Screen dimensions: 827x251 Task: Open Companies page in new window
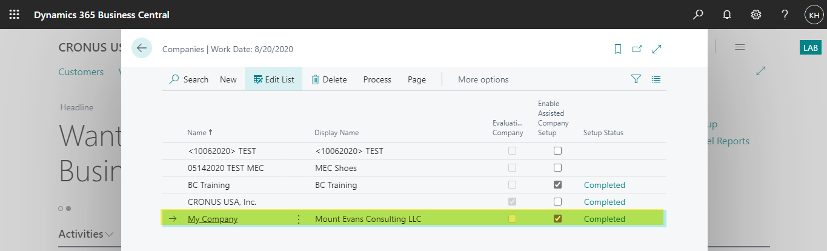[637, 49]
